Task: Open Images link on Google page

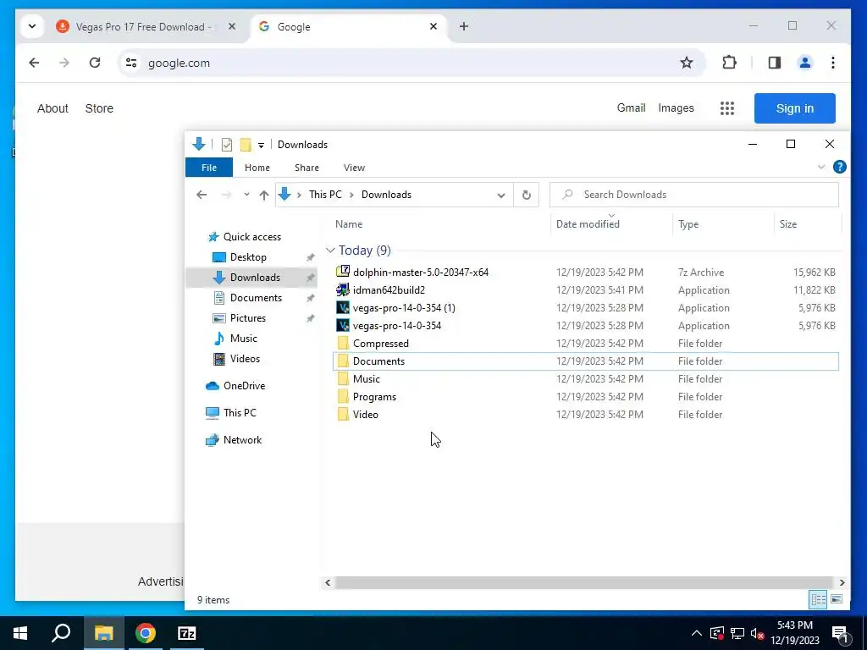Action: click(x=676, y=107)
